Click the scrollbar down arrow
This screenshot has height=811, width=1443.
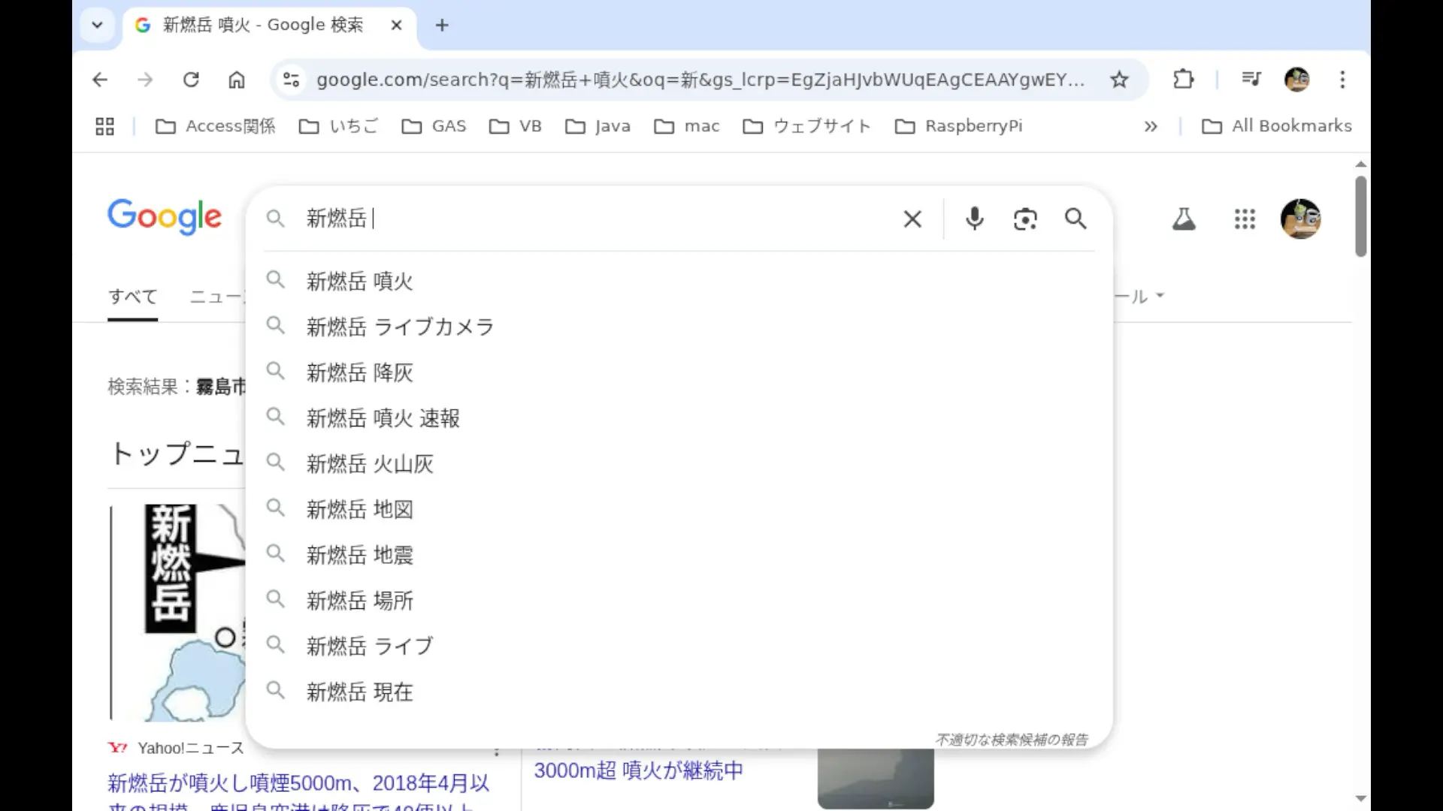1360,799
